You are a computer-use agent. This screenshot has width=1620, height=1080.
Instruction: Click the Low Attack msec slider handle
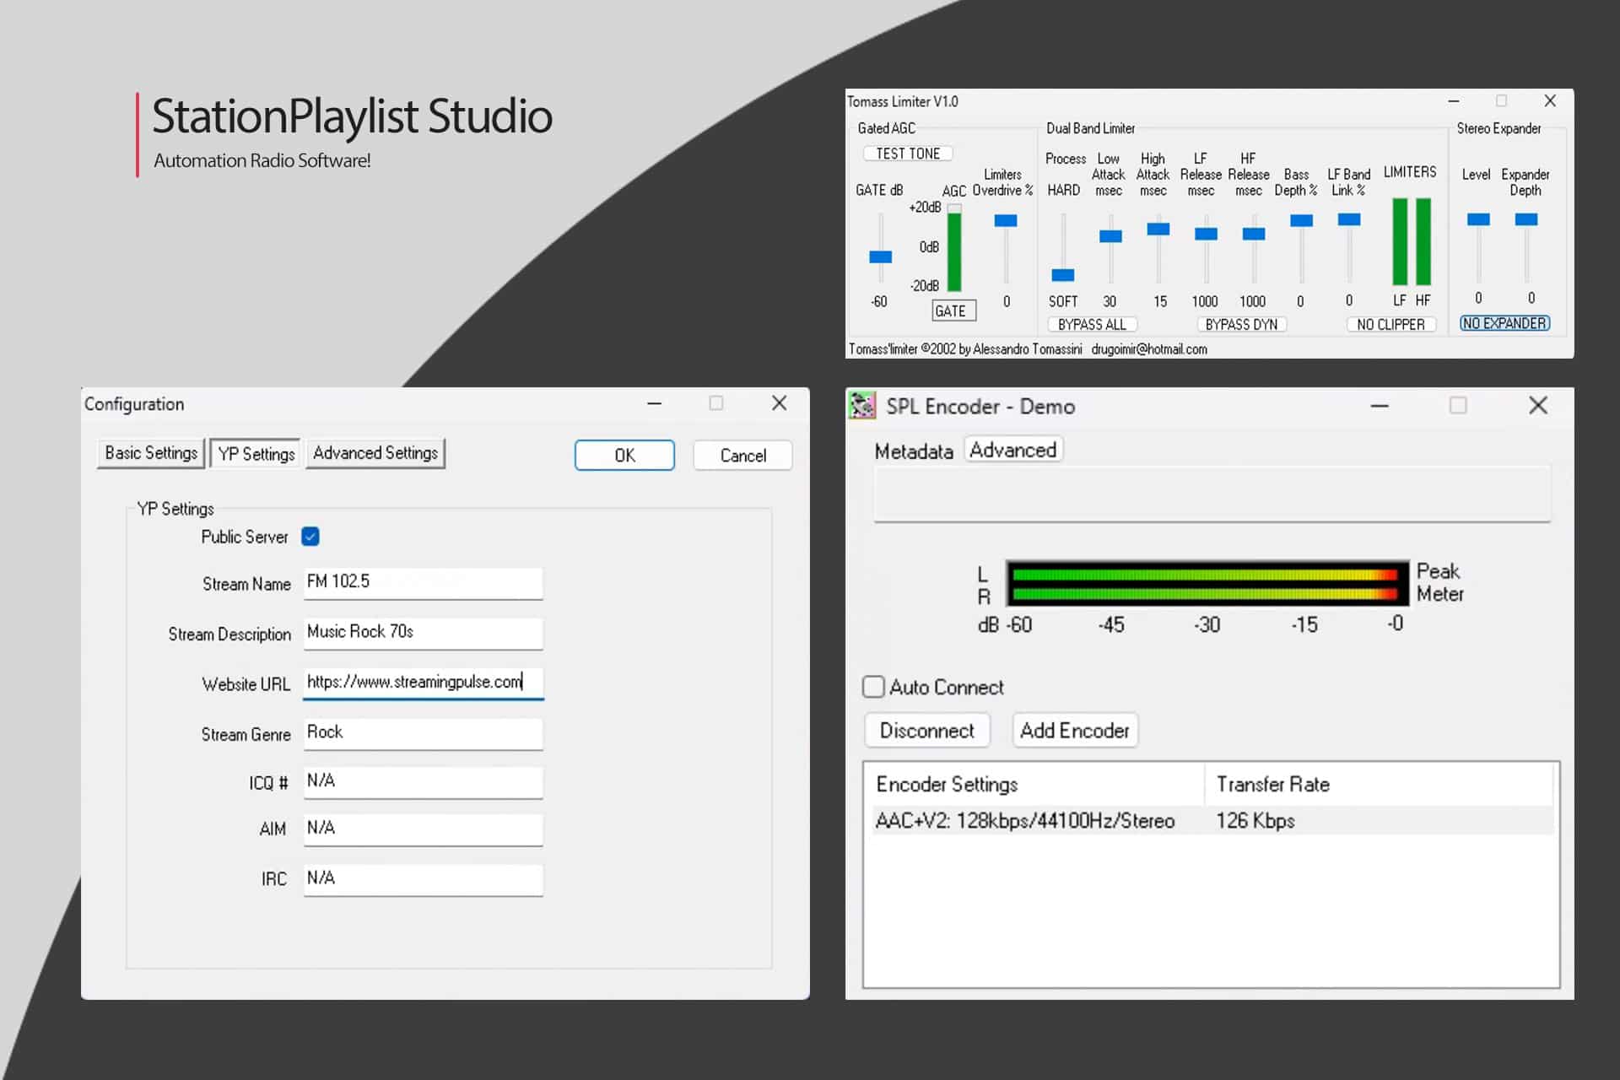[x=1110, y=236]
